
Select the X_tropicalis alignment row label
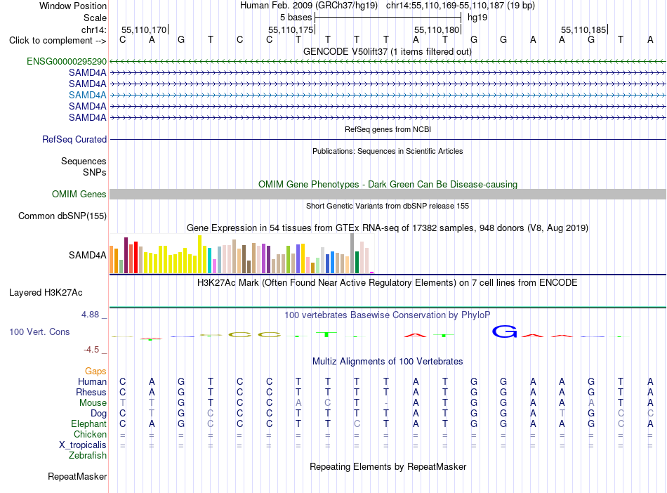83,445
